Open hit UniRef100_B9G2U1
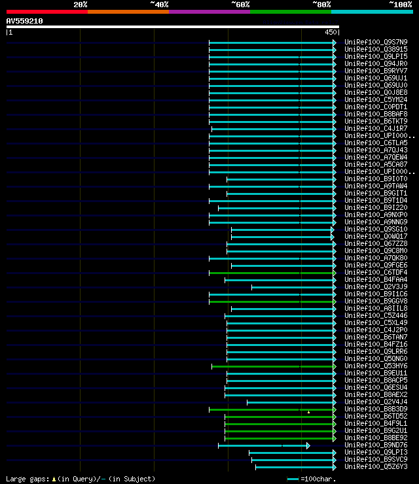Screen dimensions: 419x484 click(376, 430)
